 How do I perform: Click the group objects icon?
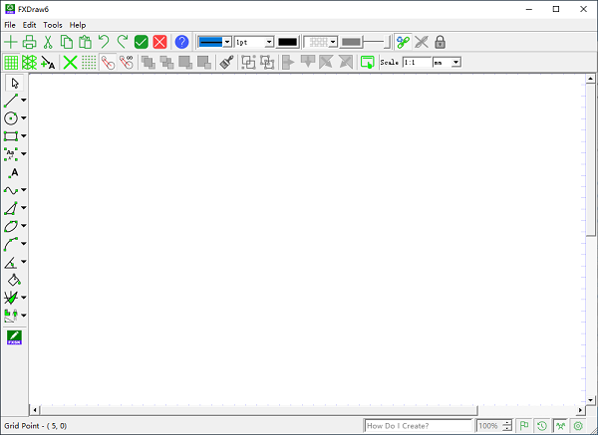248,62
